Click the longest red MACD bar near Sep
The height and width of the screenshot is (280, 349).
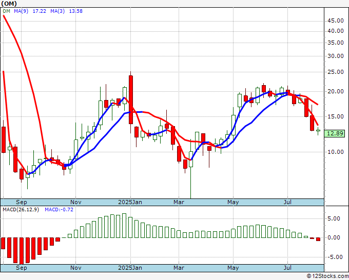(x=22, y=251)
